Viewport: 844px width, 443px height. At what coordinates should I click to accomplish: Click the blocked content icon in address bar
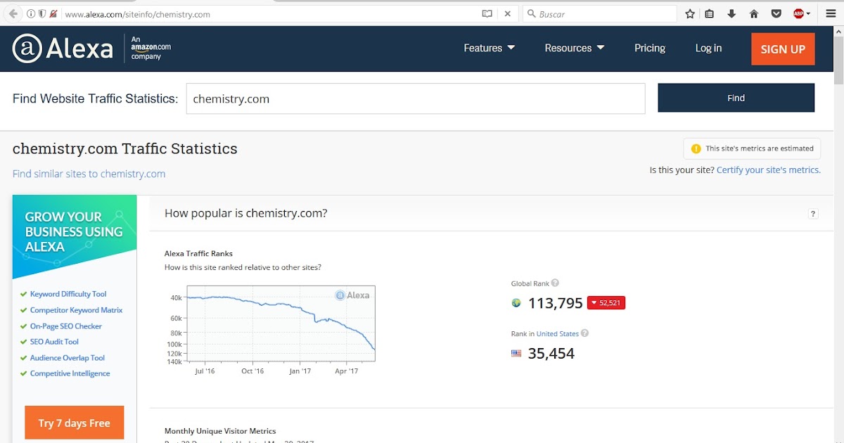(x=53, y=13)
